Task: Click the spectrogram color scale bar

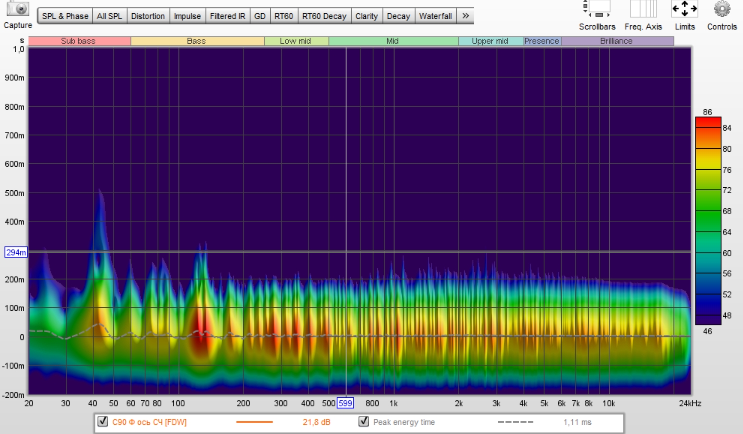Action: tap(708, 221)
